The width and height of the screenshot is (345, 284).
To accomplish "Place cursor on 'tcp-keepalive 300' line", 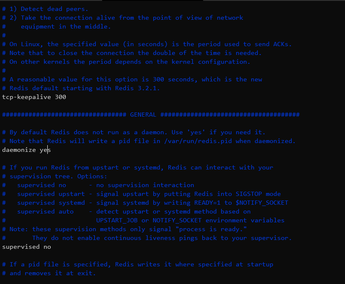I will click(34, 97).
